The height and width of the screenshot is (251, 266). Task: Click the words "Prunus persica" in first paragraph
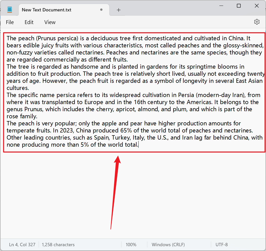coord(57,38)
